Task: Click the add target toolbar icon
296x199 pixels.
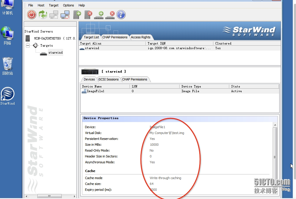Action: point(77,15)
